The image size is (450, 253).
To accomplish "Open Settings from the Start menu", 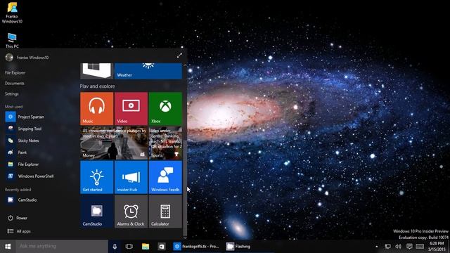I will [x=11, y=93].
